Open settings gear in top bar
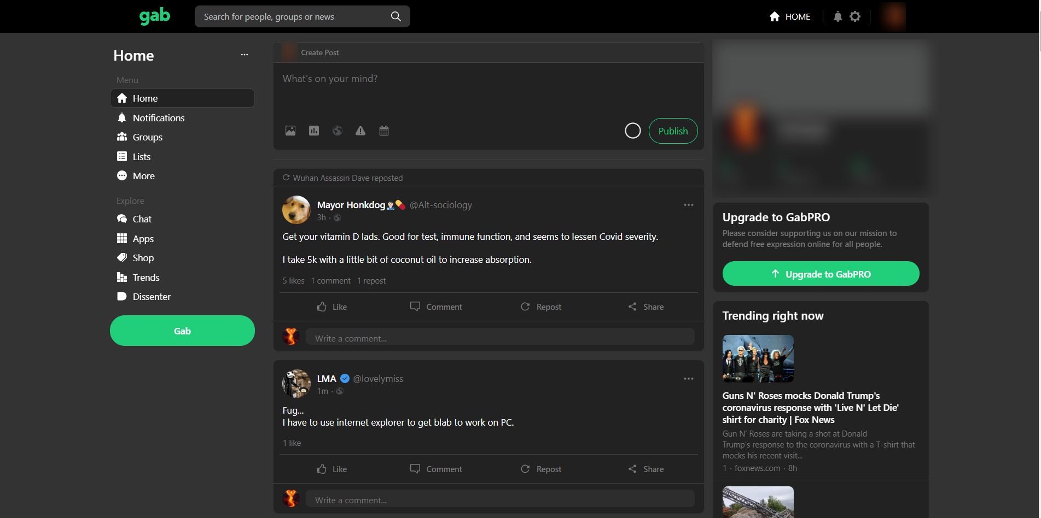This screenshot has width=1041, height=518. coord(855,16)
